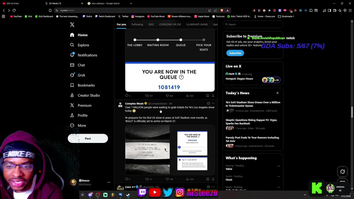The image size is (354, 199).
Task: Close the Today's News panel
Action: 277,93
